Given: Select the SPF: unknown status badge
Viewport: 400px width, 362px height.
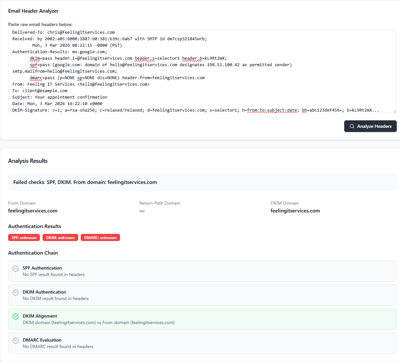Looking at the screenshot, I should (x=24, y=237).
